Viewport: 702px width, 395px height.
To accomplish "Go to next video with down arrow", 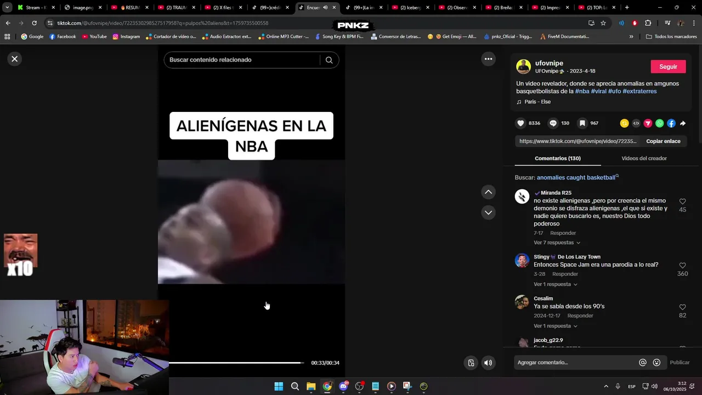I will coord(488,212).
